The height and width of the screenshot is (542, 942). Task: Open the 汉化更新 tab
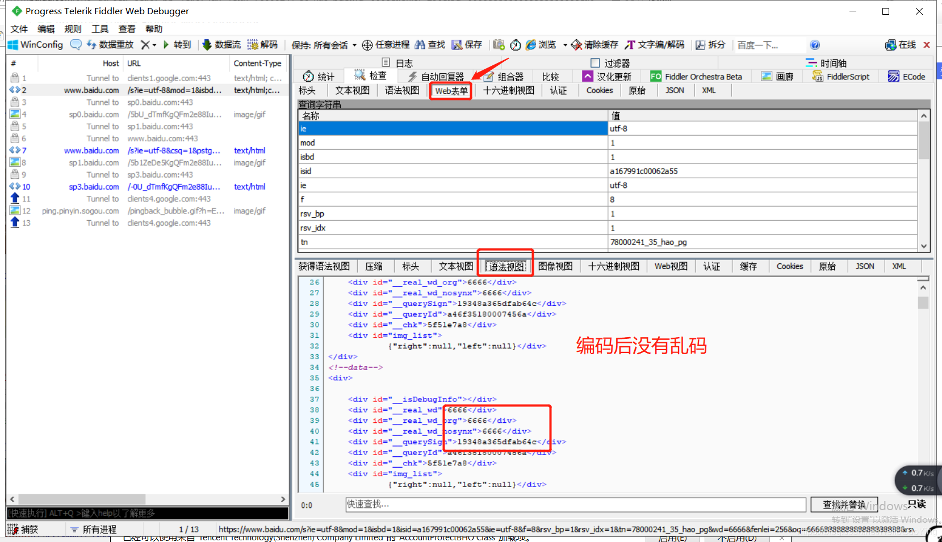click(607, 77)
